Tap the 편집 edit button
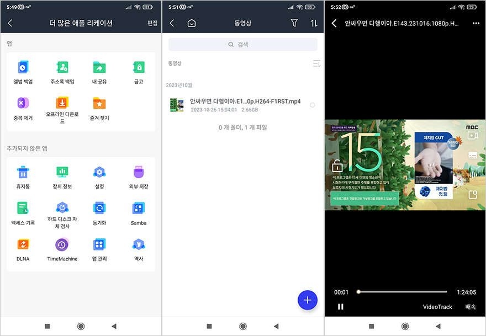Viewport: 486px width, 336px height. (152, 23)
